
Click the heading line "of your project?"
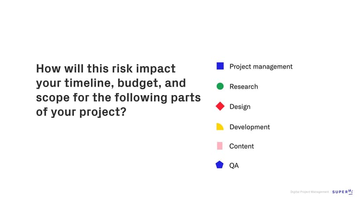81,112
